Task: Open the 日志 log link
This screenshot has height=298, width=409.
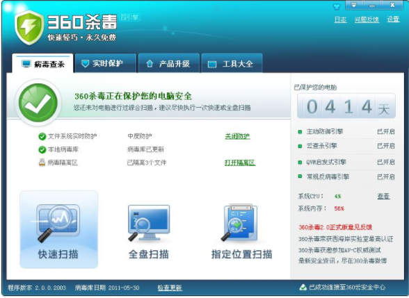Action: coord(340,19)
